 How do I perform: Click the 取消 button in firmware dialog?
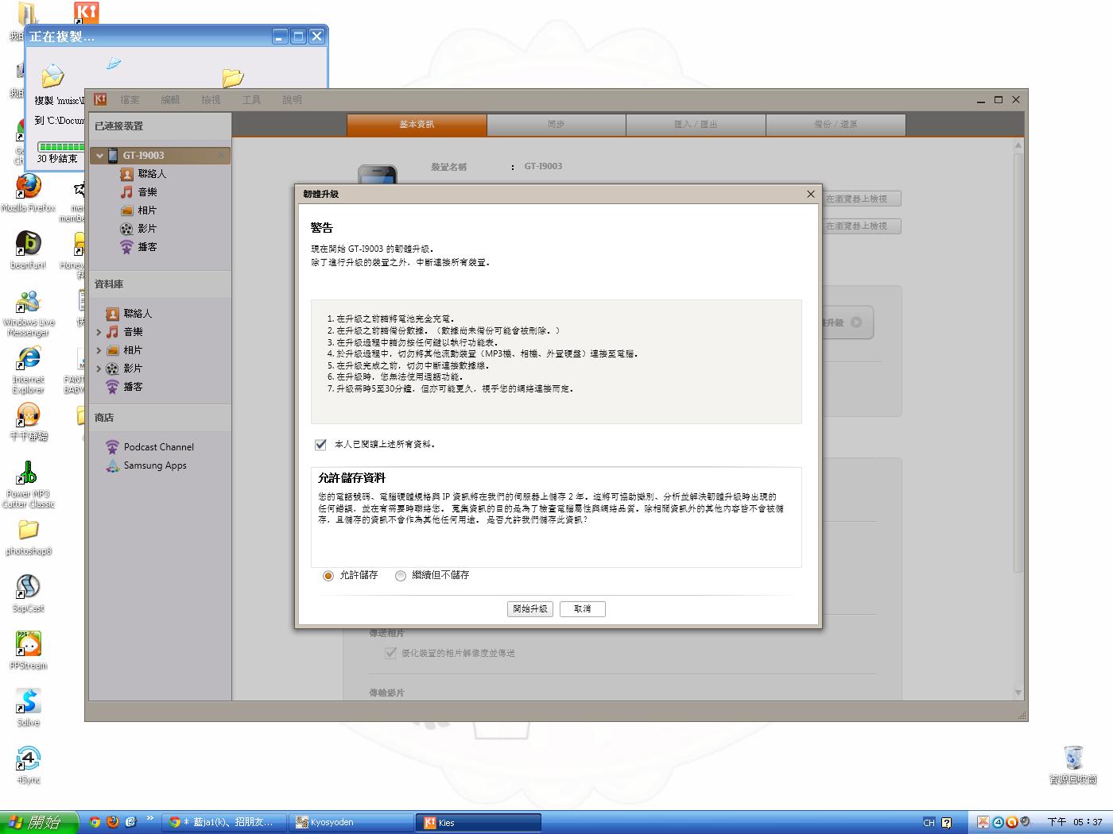[x=583, y=608]
